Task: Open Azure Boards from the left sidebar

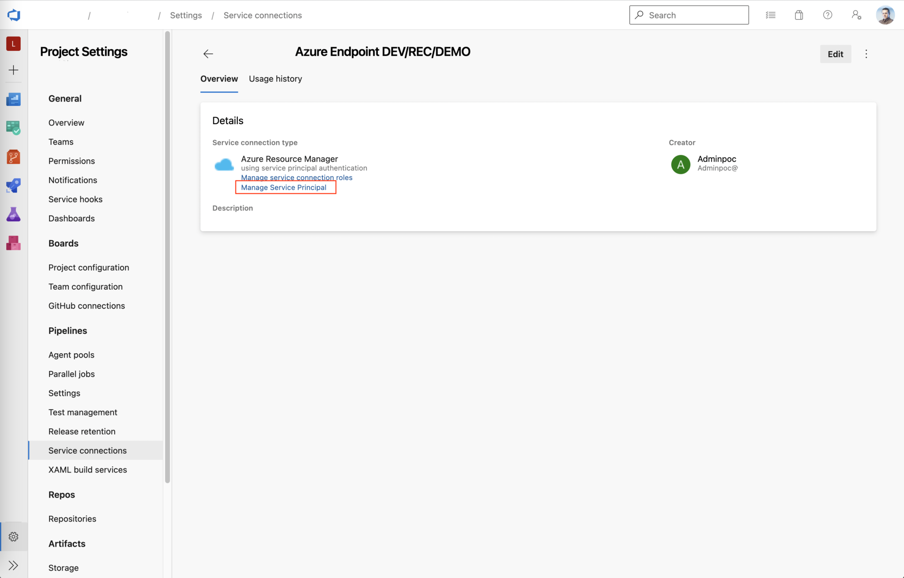Action: click(x=13, y=128)
